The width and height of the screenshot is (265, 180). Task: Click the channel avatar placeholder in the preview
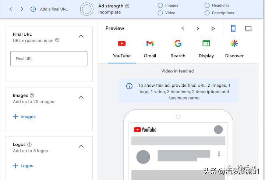143,157
